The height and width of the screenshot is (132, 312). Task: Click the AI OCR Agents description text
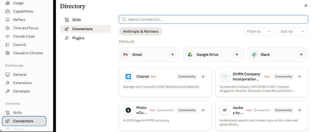pyautogui.click(x=146, y=120)
